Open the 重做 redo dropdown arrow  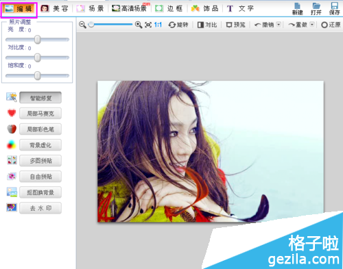312,24
